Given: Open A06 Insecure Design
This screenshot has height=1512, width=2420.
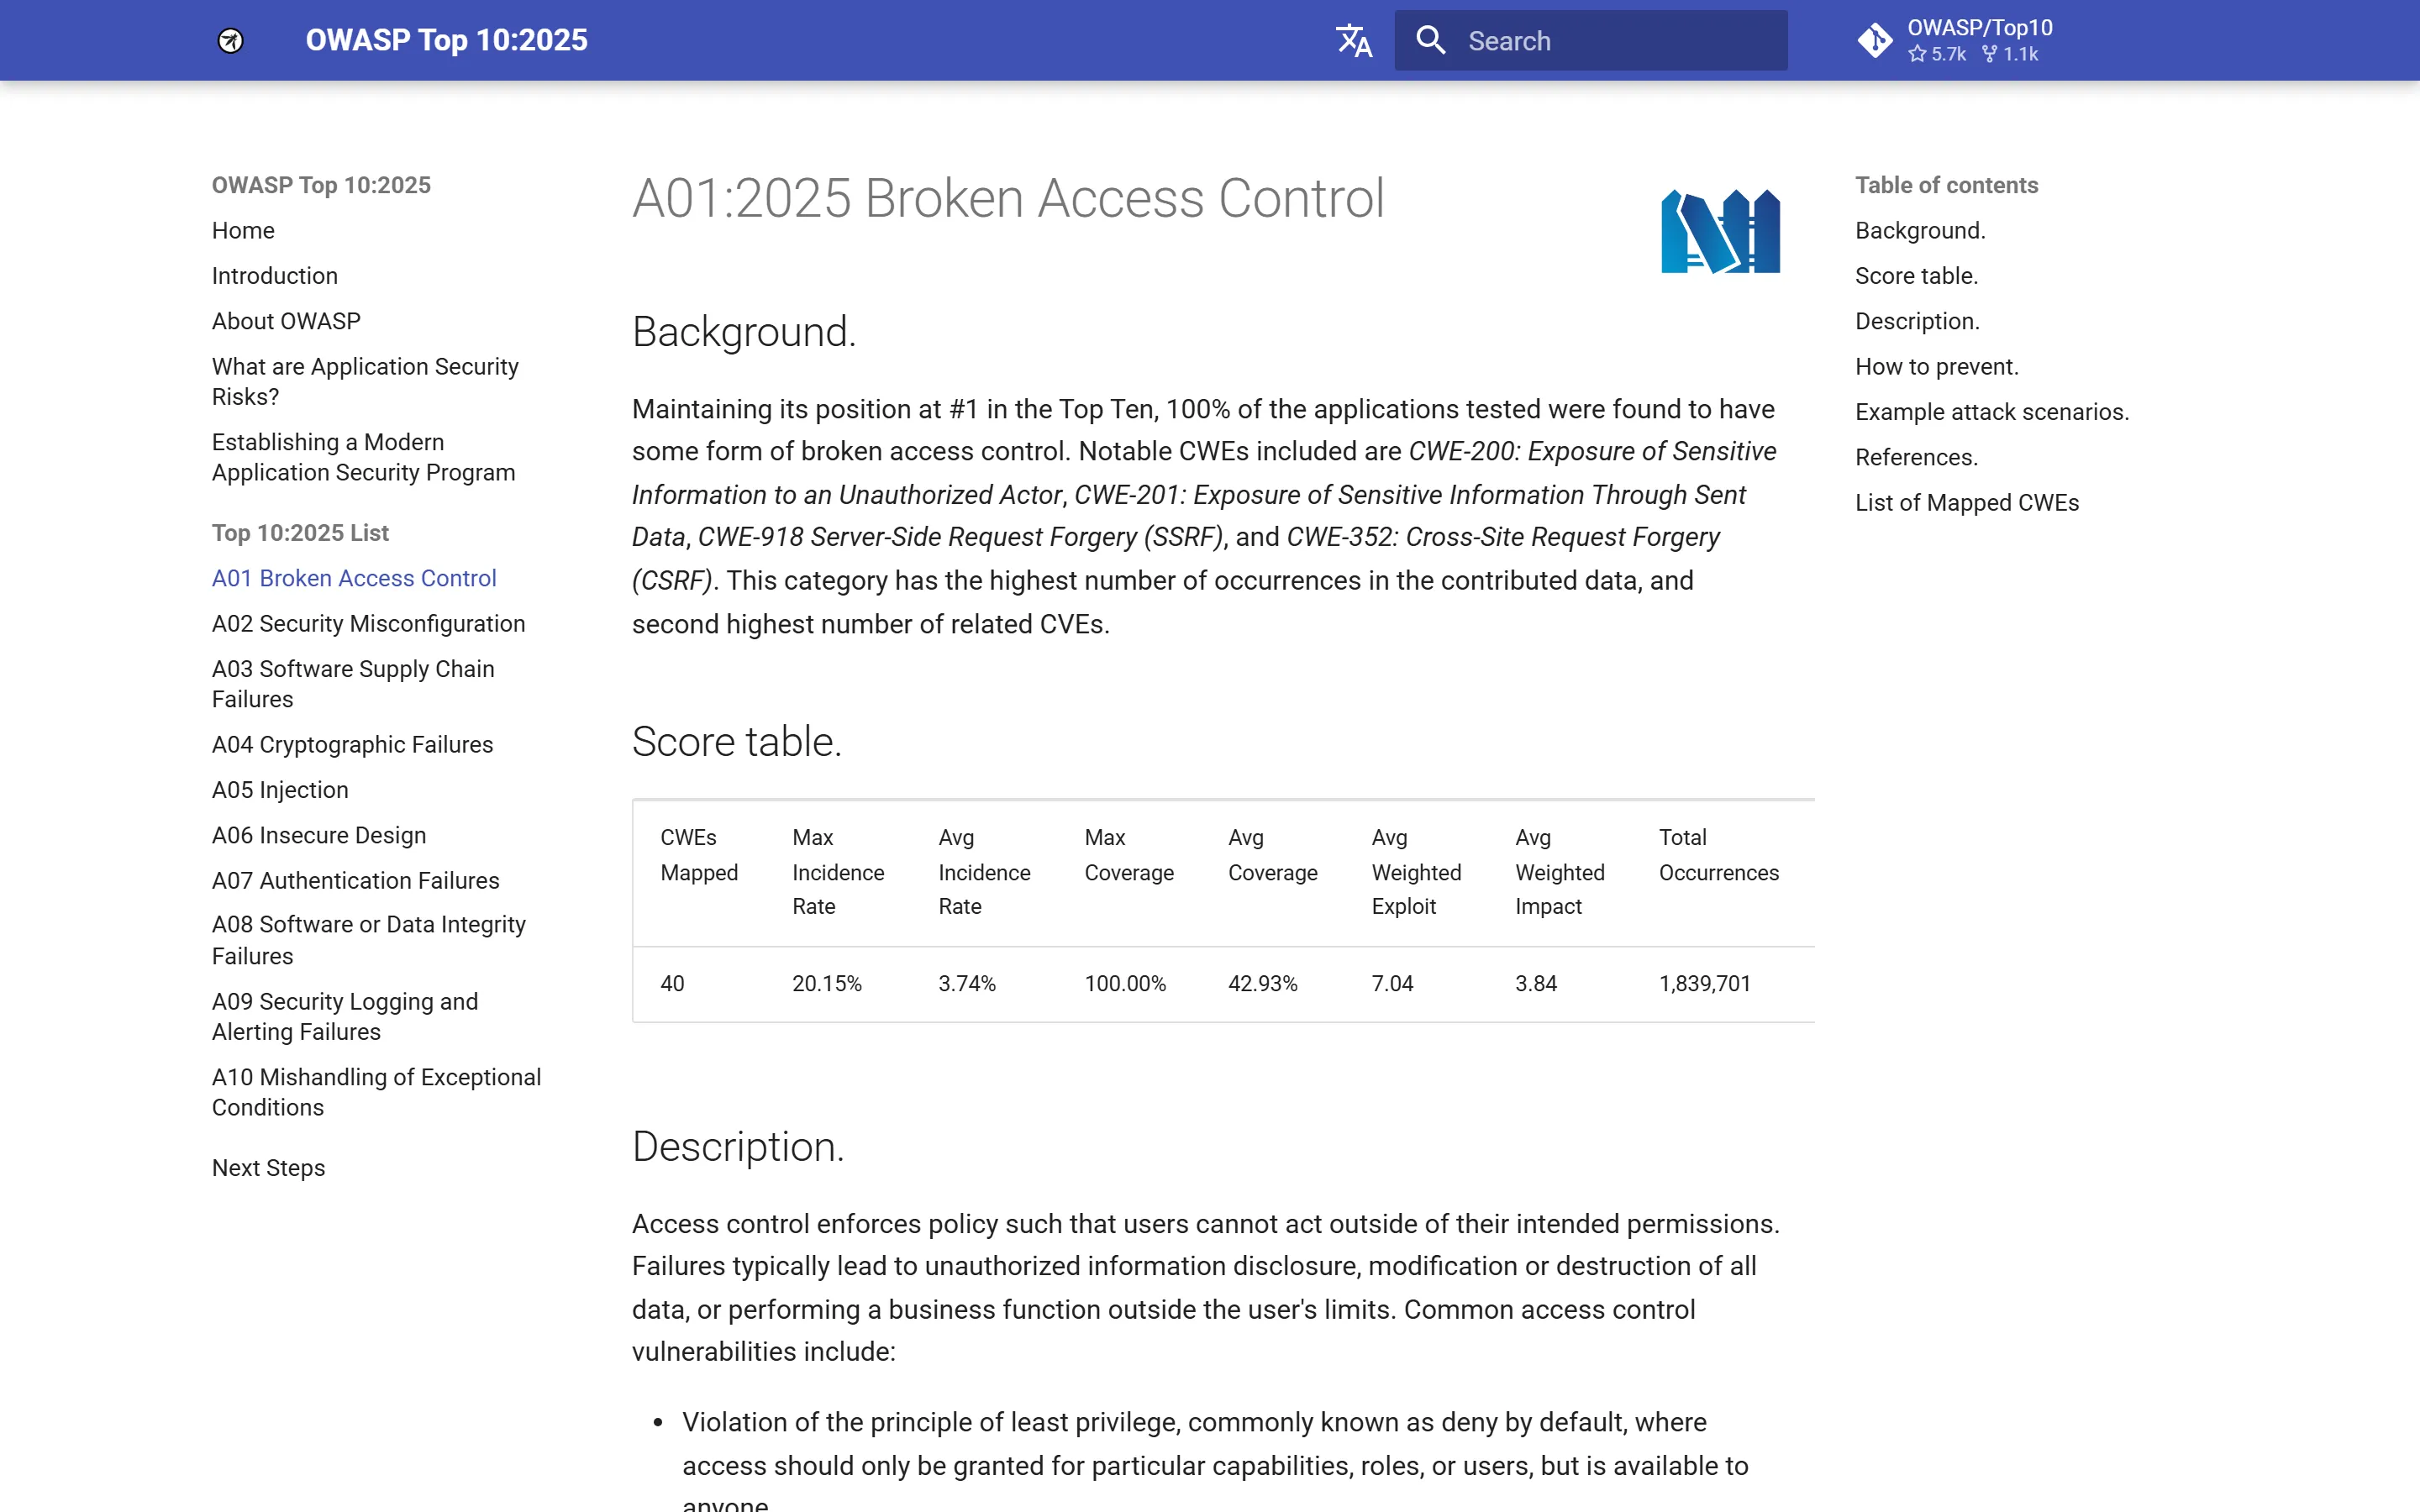Looking at the screenshot, I should 319,835.
